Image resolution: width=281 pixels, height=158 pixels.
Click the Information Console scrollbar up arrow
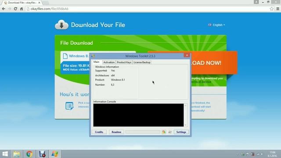(185, 105)
